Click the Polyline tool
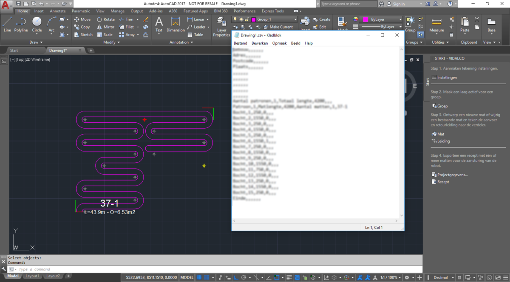This screenshot has width=510, height=282. 21,24
